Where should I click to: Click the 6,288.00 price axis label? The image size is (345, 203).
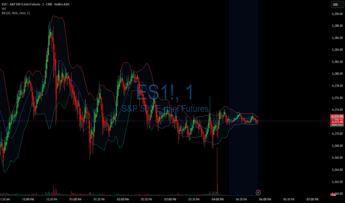tap(337, 26)
